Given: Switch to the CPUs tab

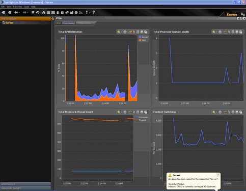Looking at the screenshot, I should (x=58, y=23).
